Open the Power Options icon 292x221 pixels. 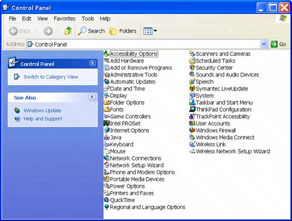pos(107,186)
